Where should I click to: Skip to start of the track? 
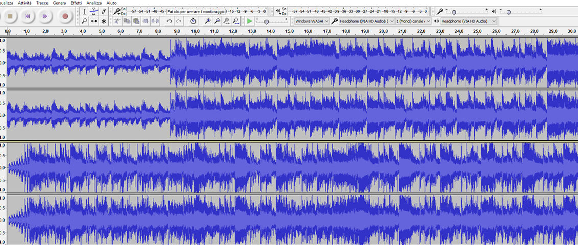[27, 16]
